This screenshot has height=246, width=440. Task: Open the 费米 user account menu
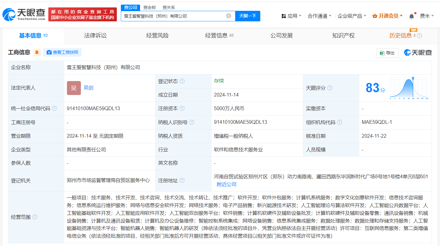(427, 16)
